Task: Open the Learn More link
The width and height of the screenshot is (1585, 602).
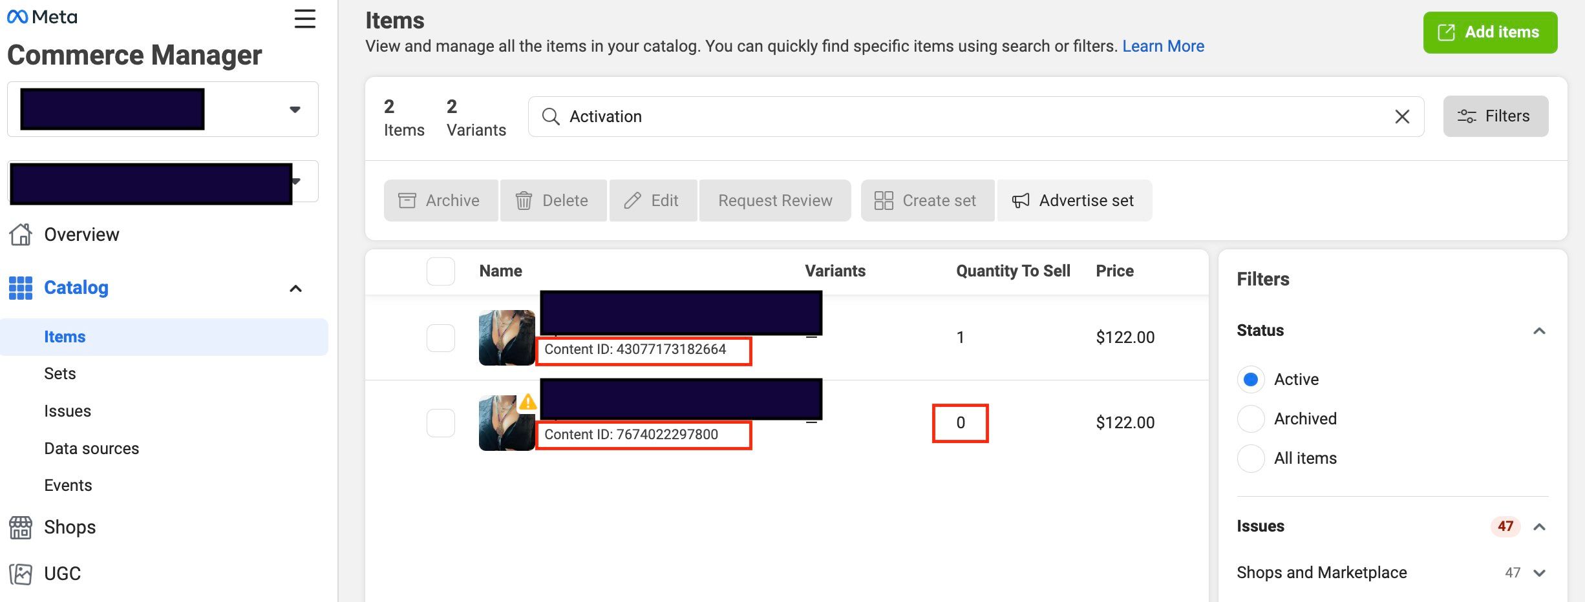Action: click(x=1163, y=47)
